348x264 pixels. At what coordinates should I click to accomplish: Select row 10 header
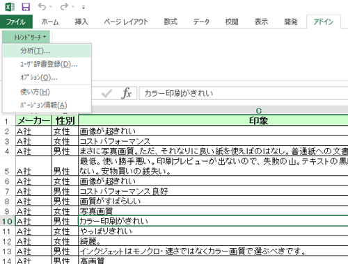[8, 221]
